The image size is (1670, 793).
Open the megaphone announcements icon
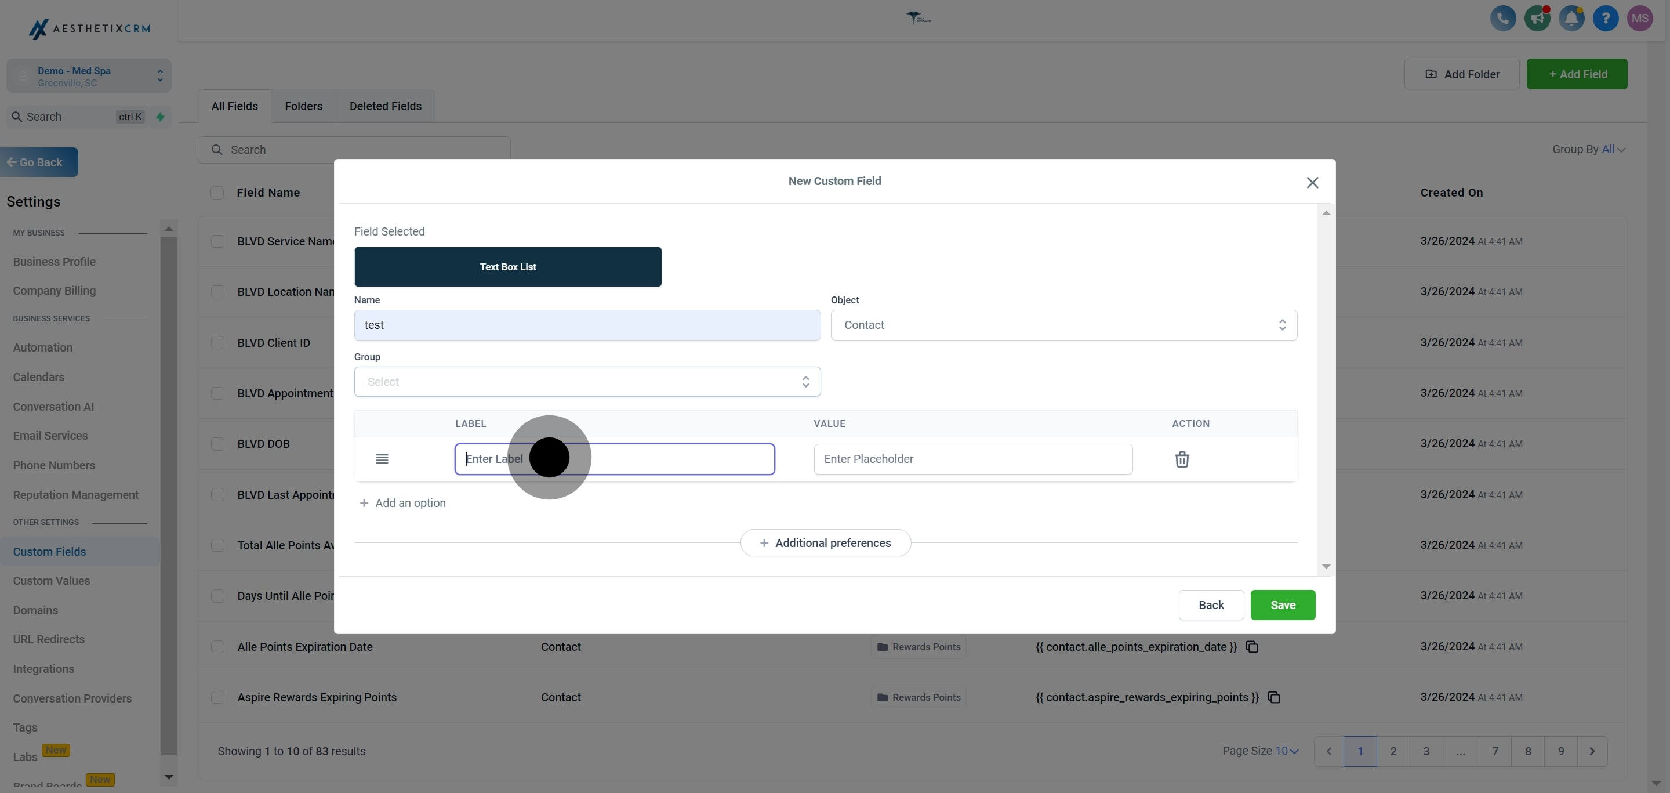pyautogui.click(x=1537, y=18)
